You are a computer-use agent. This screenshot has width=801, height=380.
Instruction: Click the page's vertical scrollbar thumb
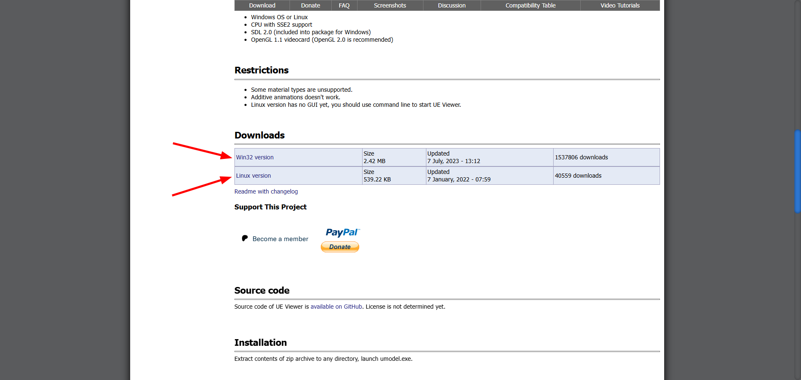click(x=797, y=171)
